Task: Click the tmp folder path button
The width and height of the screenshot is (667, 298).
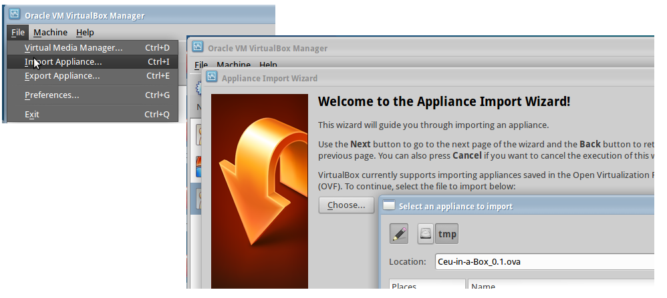Action: tap(447, 234)
